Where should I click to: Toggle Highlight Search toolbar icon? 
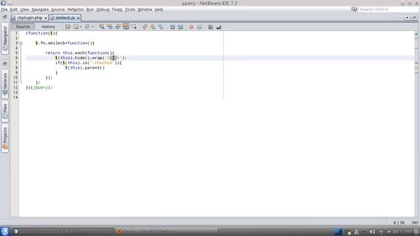pos(126,27)
